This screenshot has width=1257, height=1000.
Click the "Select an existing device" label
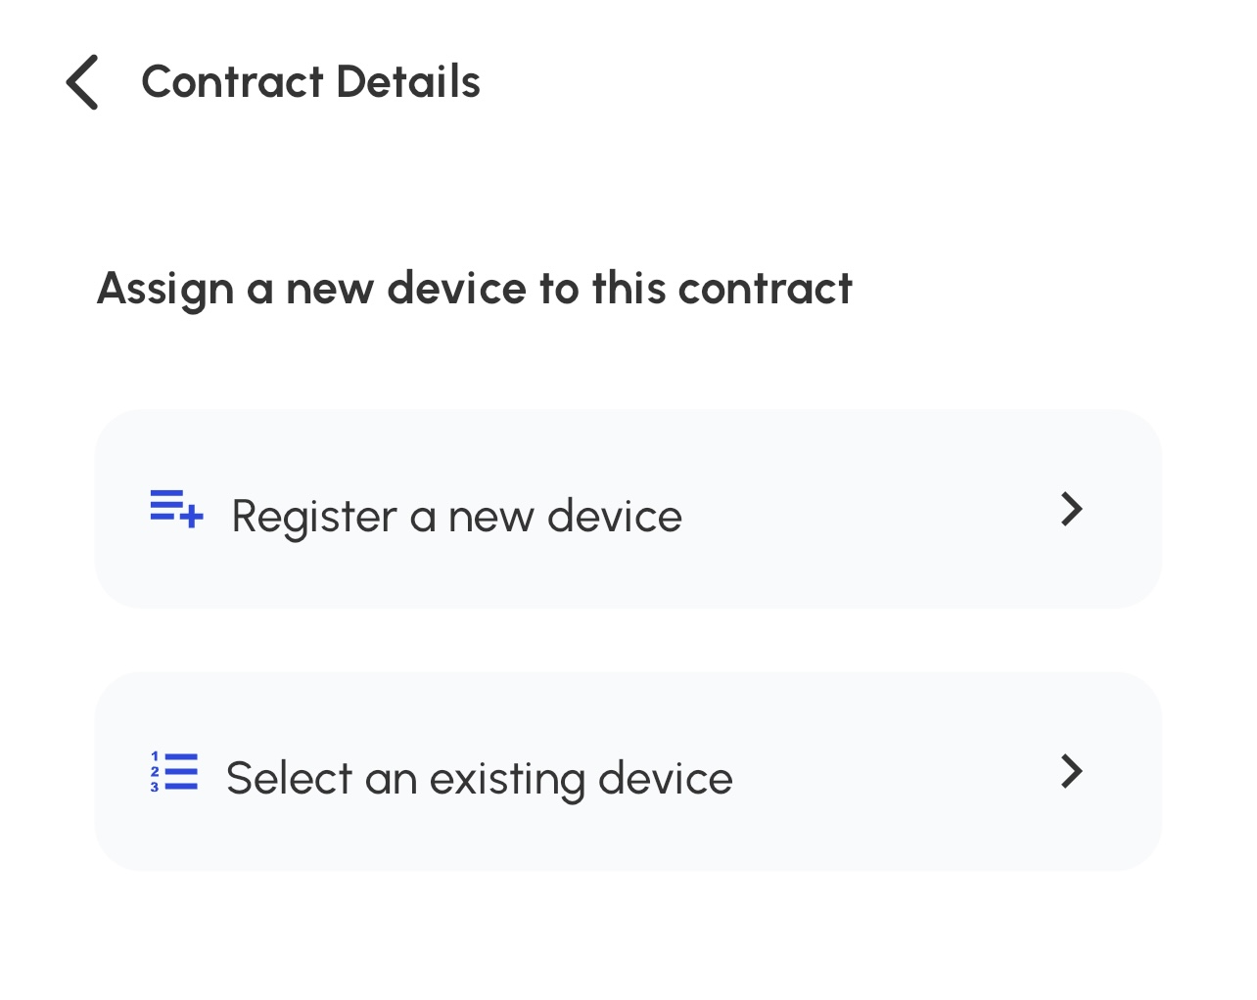tap(479, 779)
